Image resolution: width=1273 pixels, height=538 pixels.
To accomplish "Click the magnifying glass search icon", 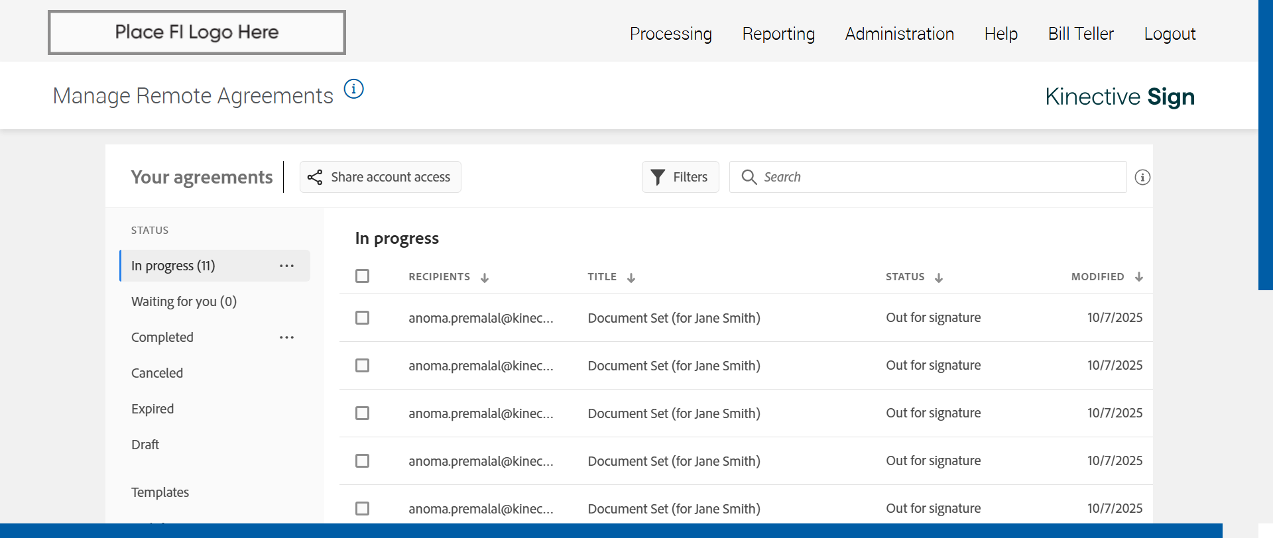I will [749, 177].
